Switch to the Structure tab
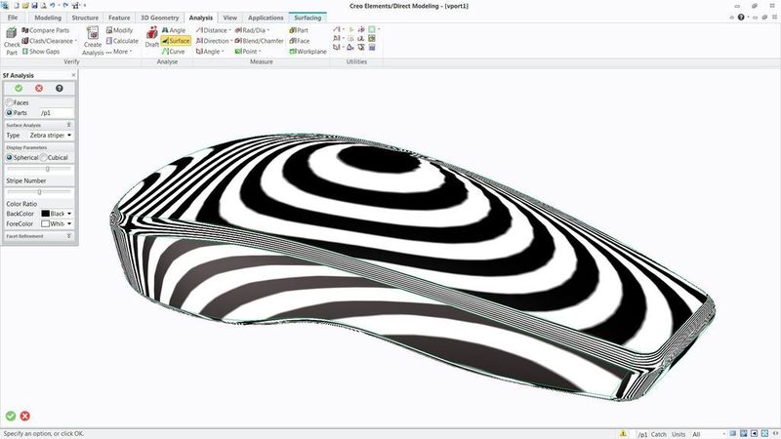Screen dimensions: 781x439 [x=85, y=18]
